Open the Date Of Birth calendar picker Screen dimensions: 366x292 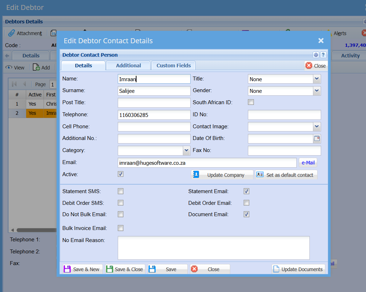tap(317, 139)
